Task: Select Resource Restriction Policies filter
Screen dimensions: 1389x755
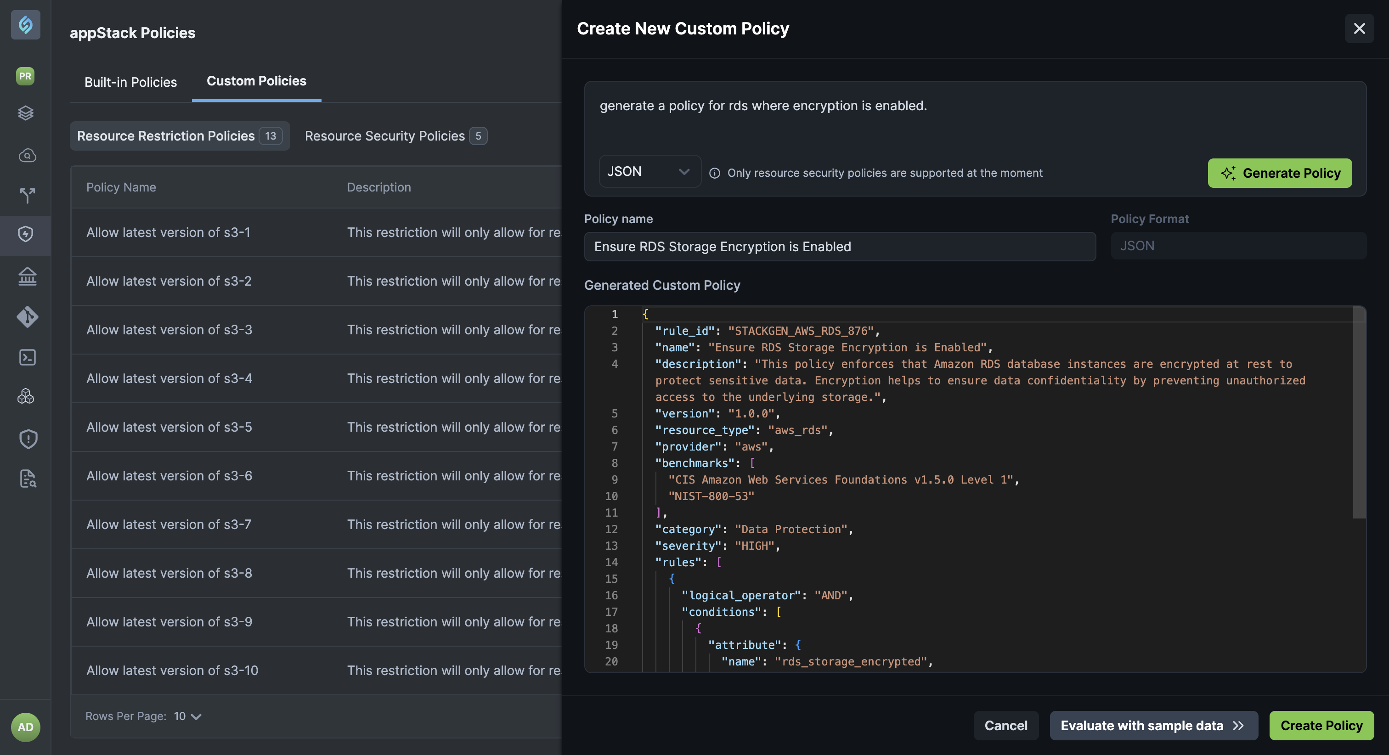Action: coord(180,135)
